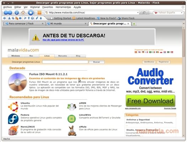Open the Photo Uploader arrow icon
This screenshot has width=187, height=142.
[41, 18]
